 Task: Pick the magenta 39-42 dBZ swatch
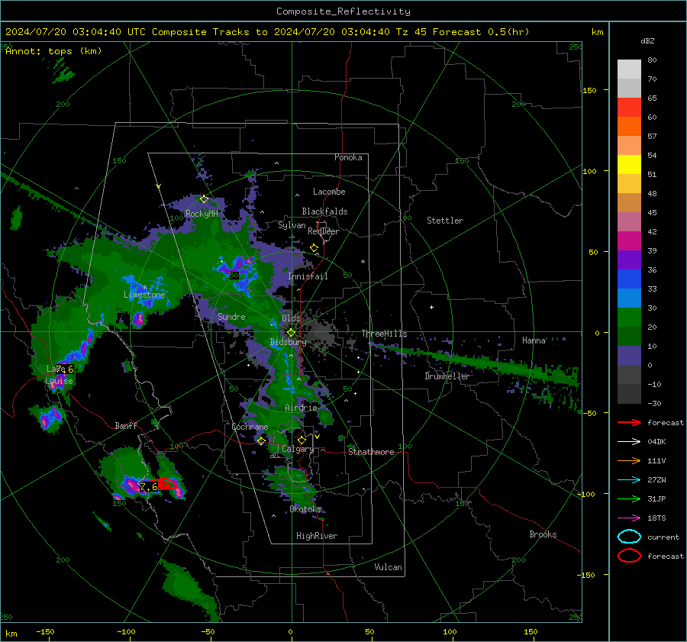click(x=629, y=241)
